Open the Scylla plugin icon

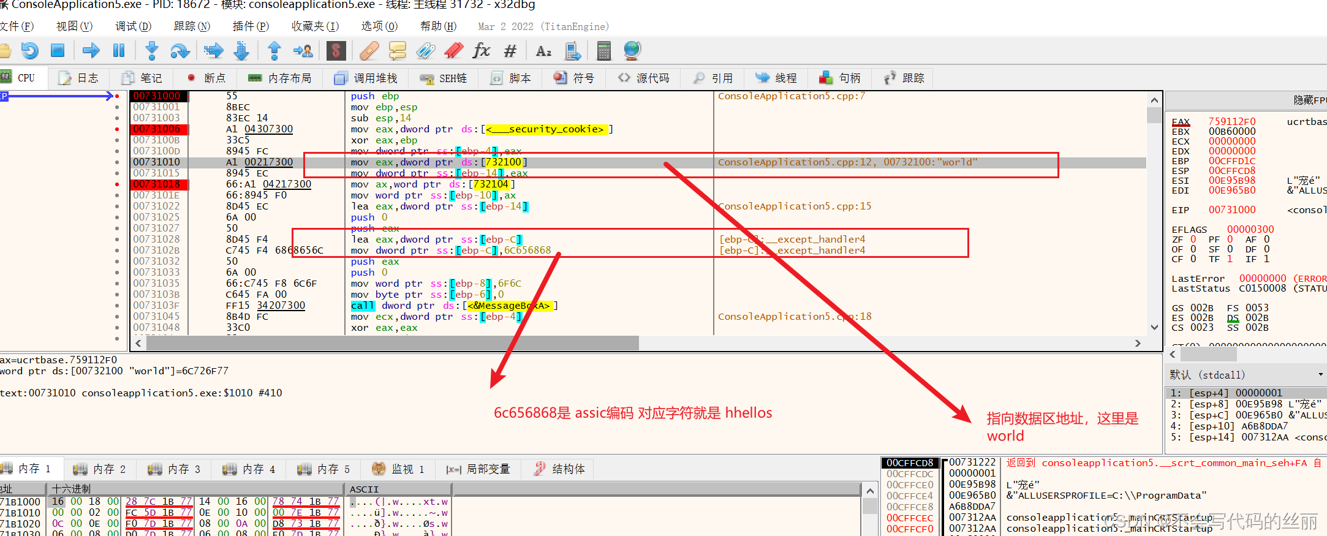pos(336,51)
